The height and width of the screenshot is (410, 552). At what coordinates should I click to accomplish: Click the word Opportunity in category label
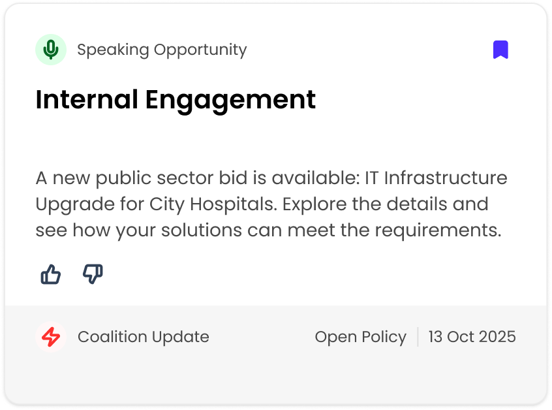pos(200,50)
